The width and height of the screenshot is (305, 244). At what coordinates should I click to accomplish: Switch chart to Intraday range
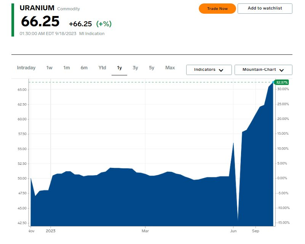tap(26, 68)
